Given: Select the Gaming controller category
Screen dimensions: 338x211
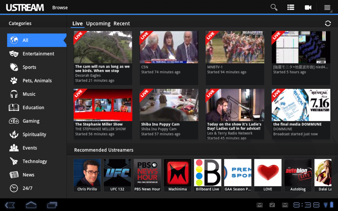Looking at the screenshot, I should tap(31, 121).
